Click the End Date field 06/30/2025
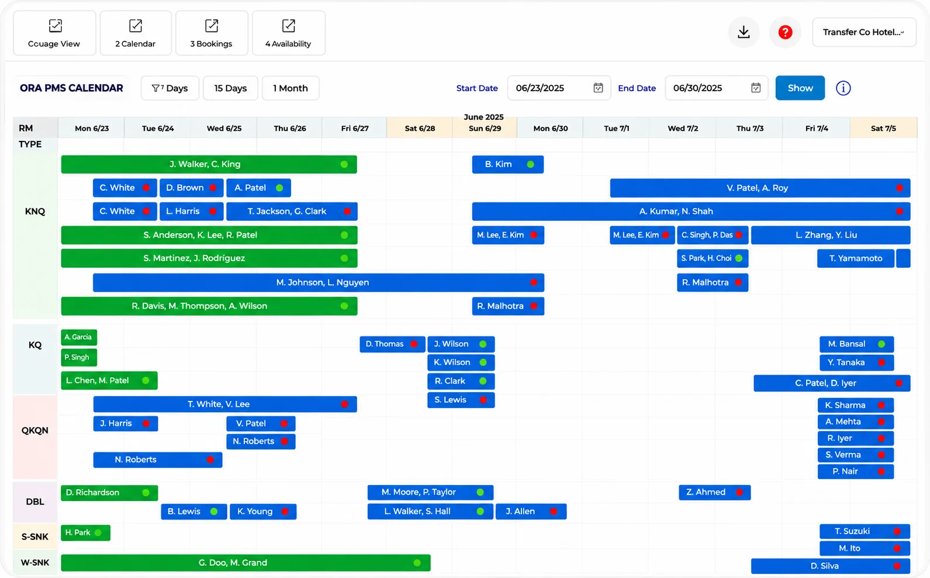This screenshot has width=930, height=578. [716, 88]
